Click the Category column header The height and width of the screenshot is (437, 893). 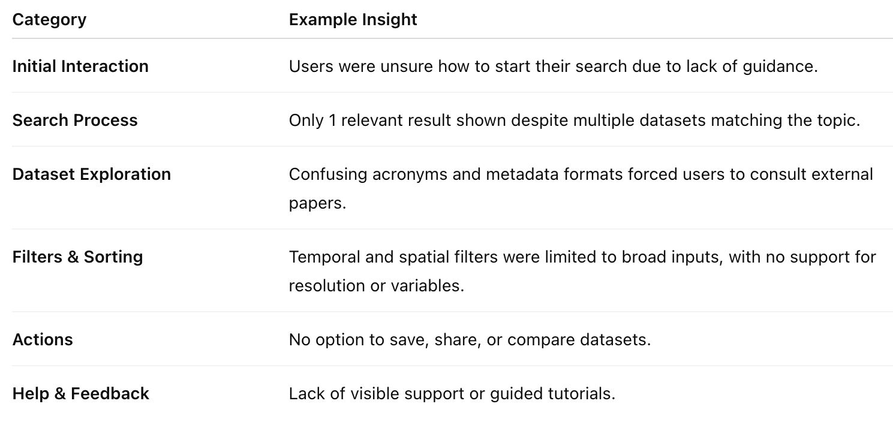(49, 20)
